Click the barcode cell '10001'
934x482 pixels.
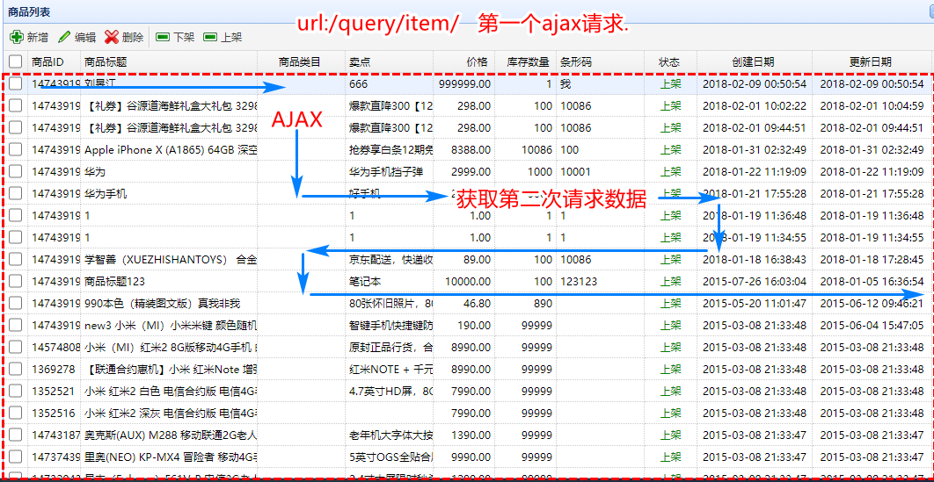(575, 172)
